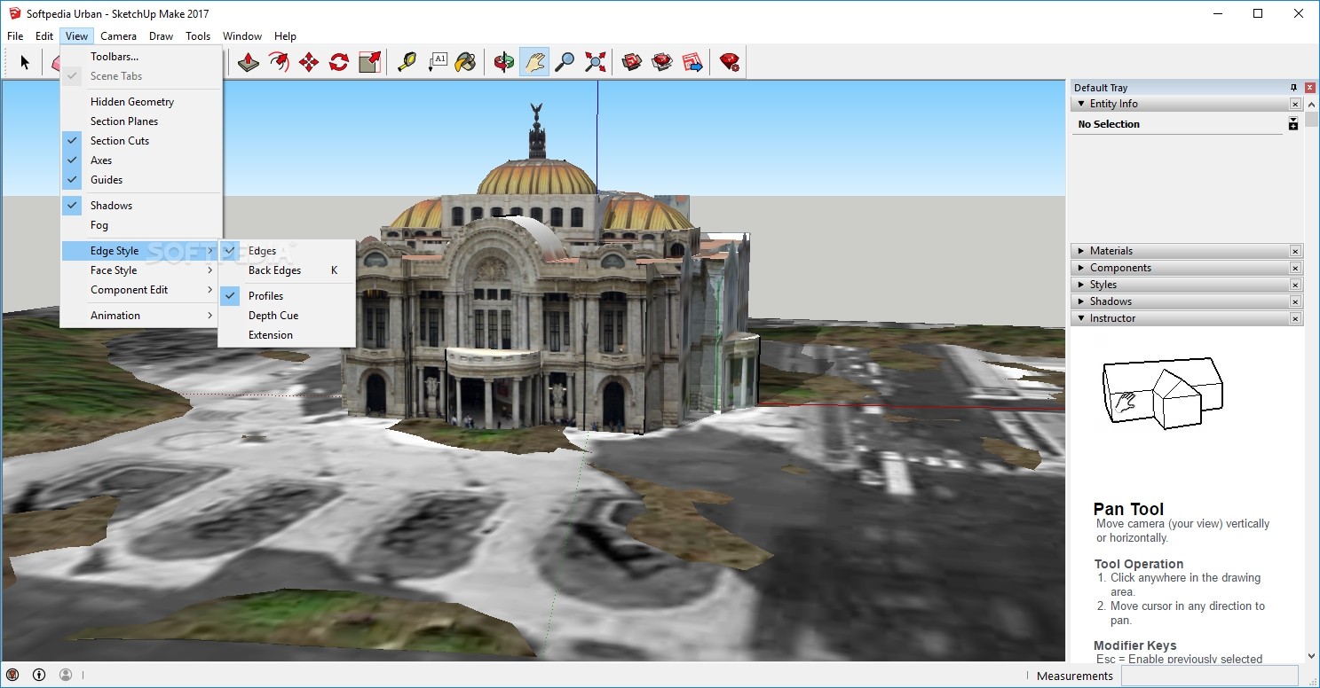Screen dimensions: 1320x688
Task: Select the arrow Select tool
Action: [25, 62]
